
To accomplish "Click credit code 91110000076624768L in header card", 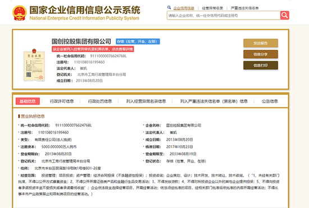I will pos(108,56).
